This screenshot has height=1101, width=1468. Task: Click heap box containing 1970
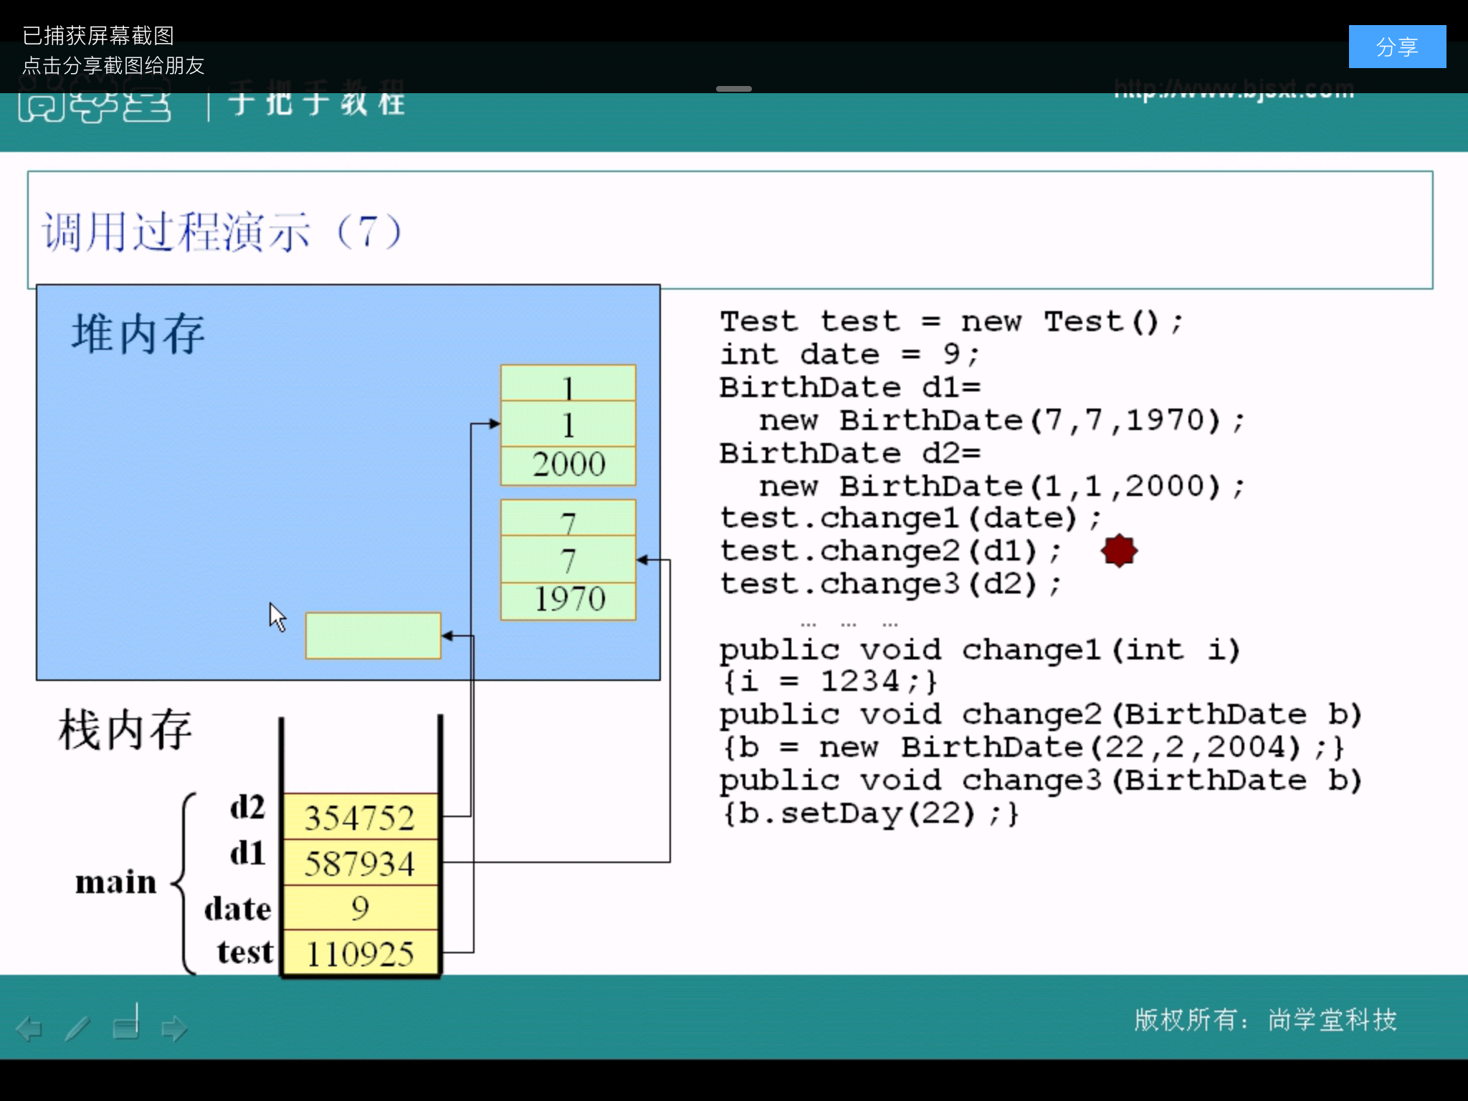coord(568,599)
